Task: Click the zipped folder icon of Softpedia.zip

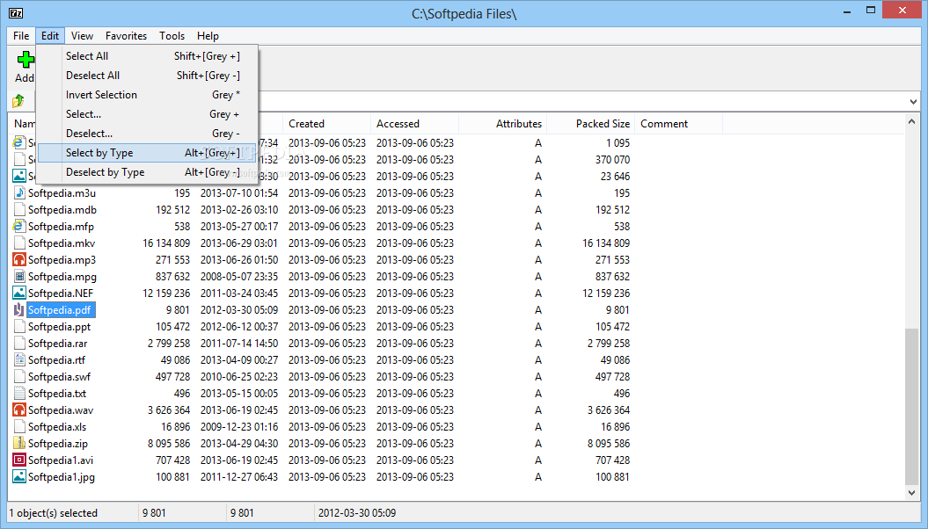Action: (x=19, y=443)
